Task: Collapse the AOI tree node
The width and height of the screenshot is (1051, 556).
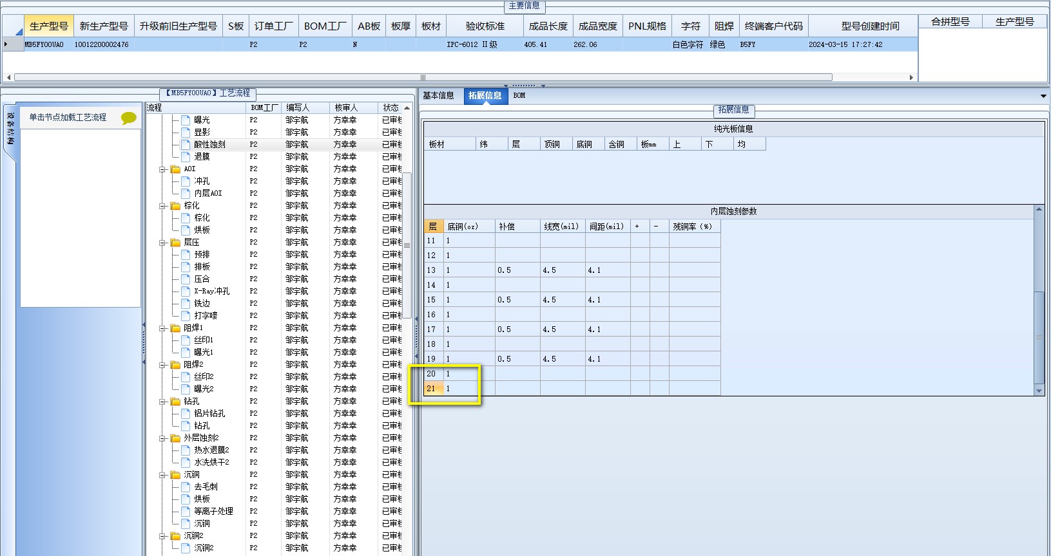Action: pyautogui.click(x=162, y=169)
